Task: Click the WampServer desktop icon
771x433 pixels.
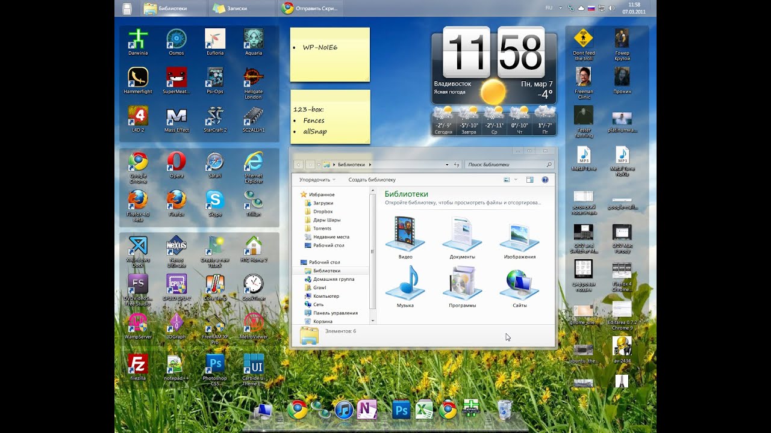Action: [x=138, y=326]
